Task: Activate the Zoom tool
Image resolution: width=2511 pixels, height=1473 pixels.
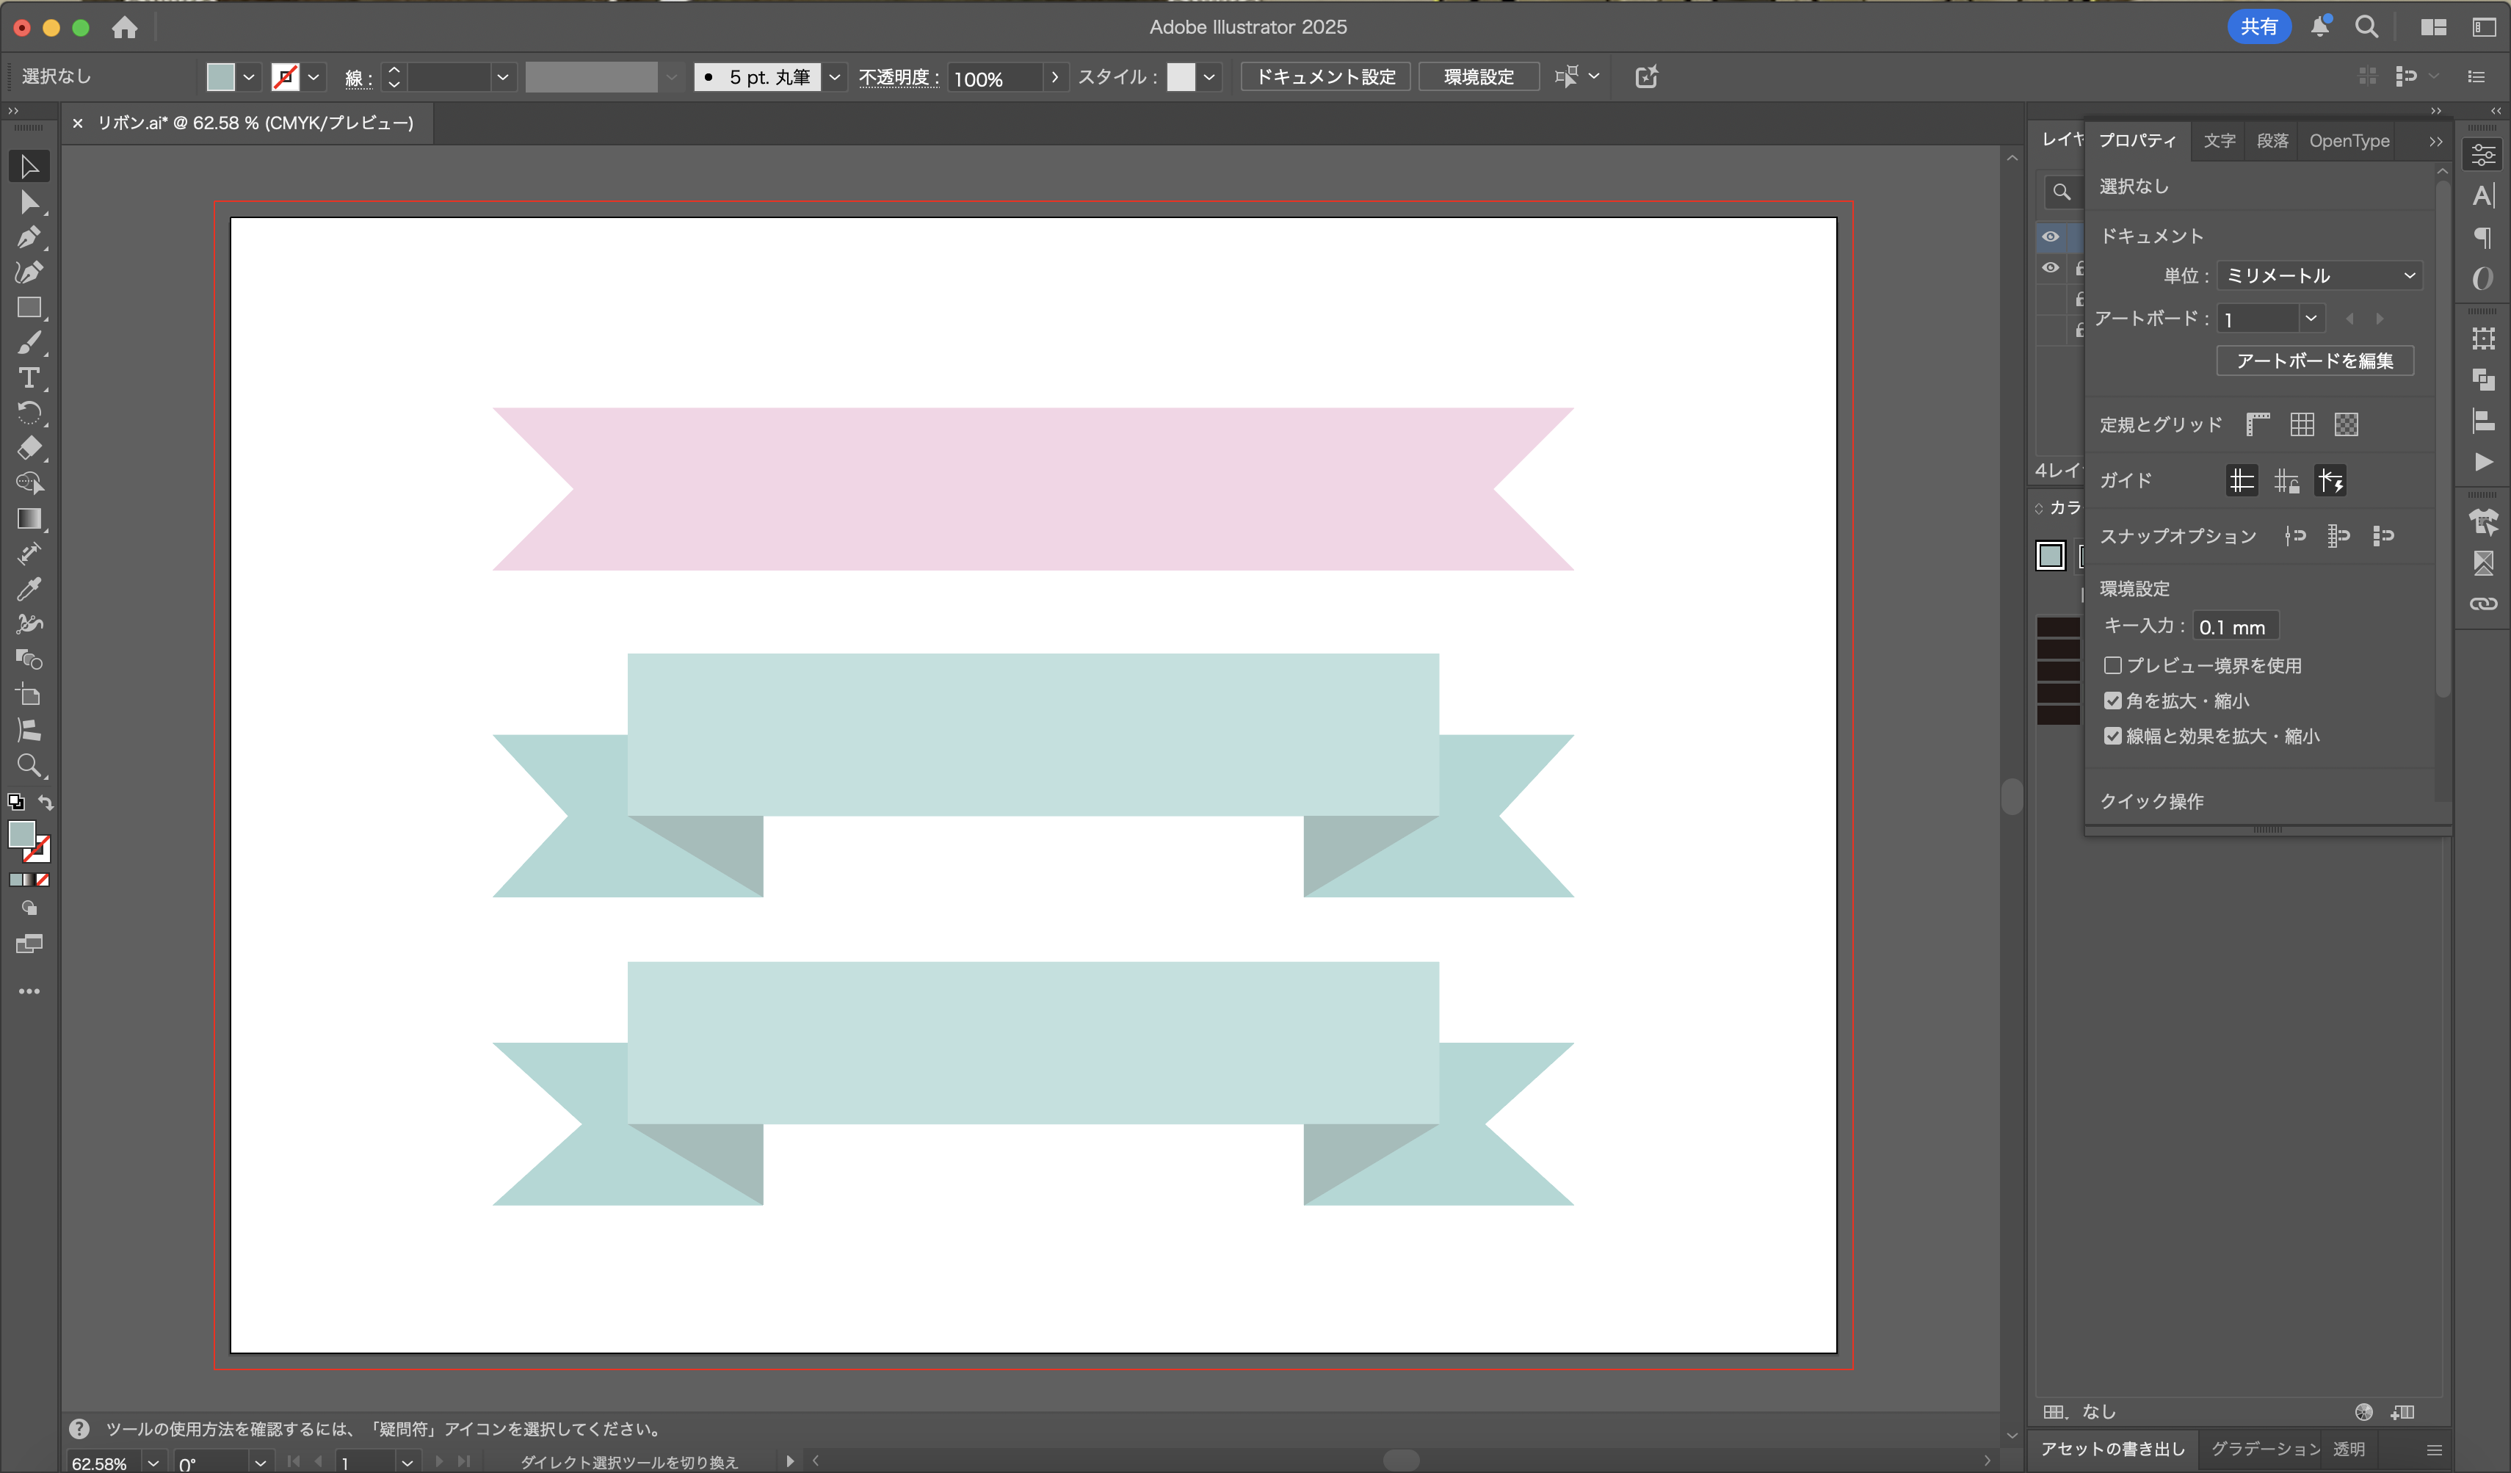Action: pyautogui.click(x=28, y=765)
